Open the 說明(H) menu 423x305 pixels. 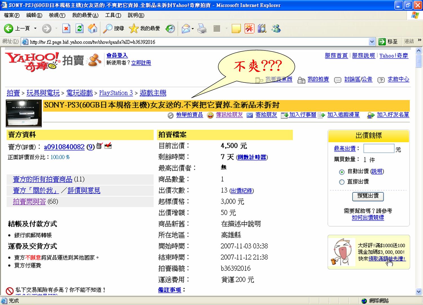coord(136,15)
